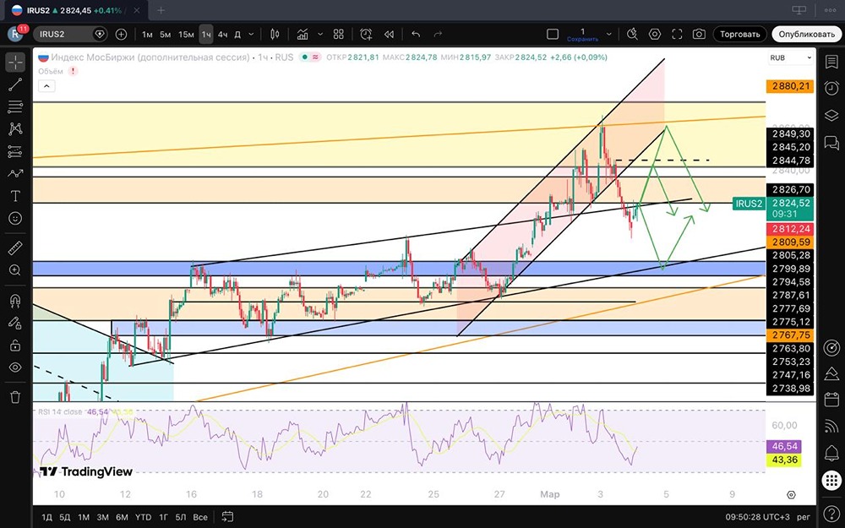Open candlestick chart type selector
Image resolution: width=845 pixels, height=528 pixels.
tap(275, 35)
